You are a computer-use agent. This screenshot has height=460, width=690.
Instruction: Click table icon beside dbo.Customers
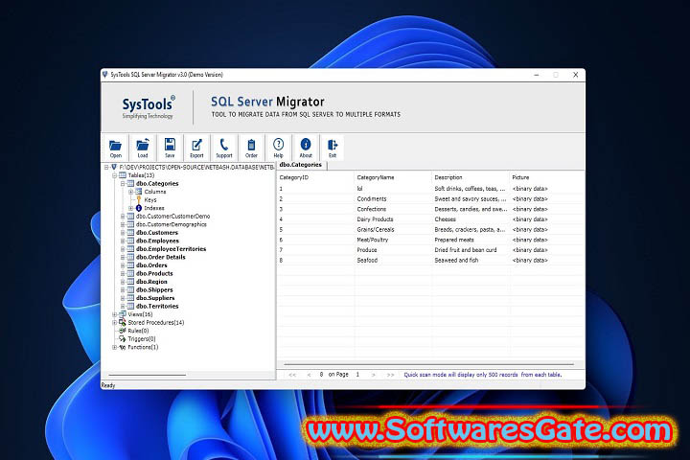[x=130, y=233]
